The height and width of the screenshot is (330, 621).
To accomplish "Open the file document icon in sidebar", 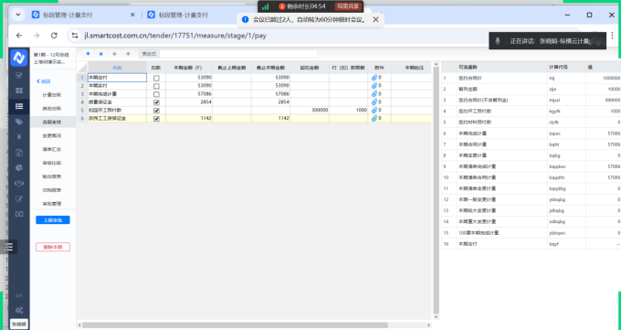I will (18, 153).
